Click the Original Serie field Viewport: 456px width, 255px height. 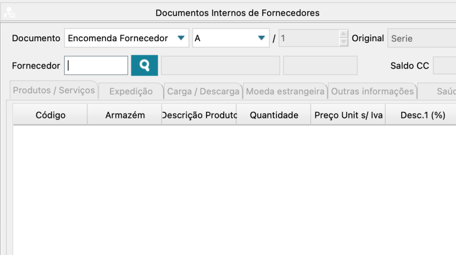pos(421,38)
